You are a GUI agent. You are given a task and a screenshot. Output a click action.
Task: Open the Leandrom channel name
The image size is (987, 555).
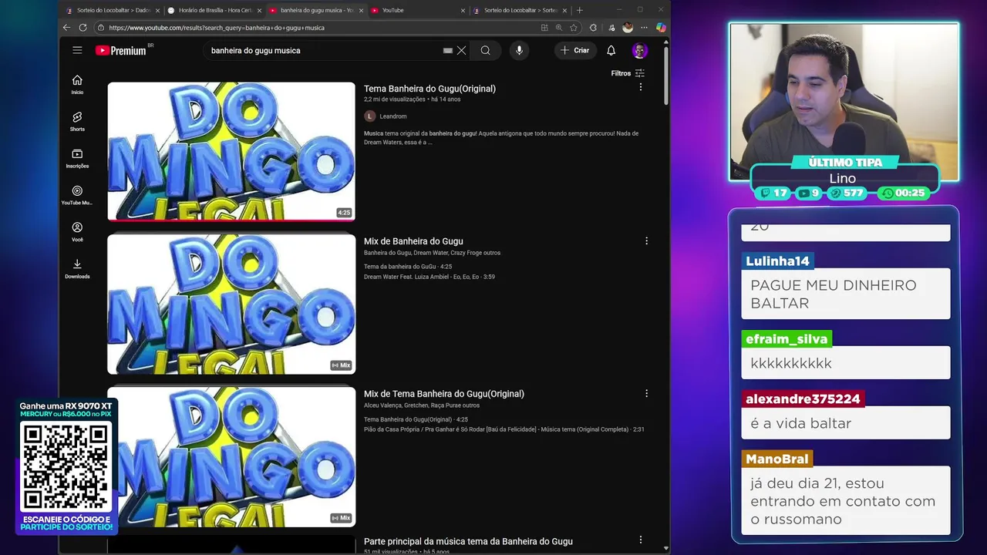[x=393, y=116]
